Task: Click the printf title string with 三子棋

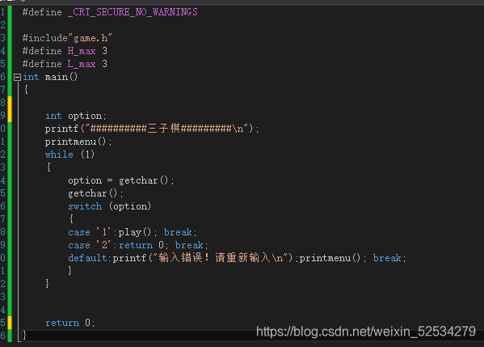Action: coord(167,129)
